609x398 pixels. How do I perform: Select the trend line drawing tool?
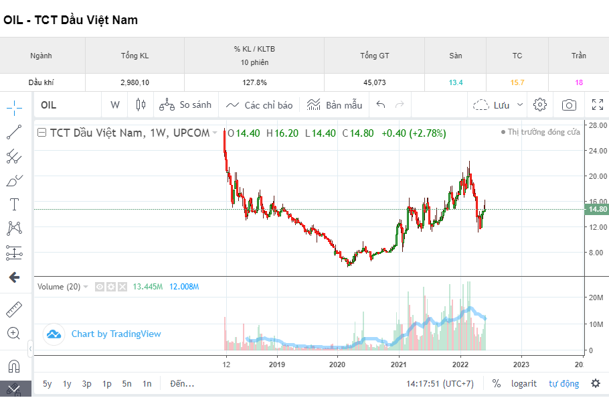14,132
